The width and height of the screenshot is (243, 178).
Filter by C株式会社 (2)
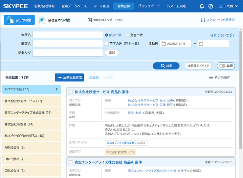(32, 170)
